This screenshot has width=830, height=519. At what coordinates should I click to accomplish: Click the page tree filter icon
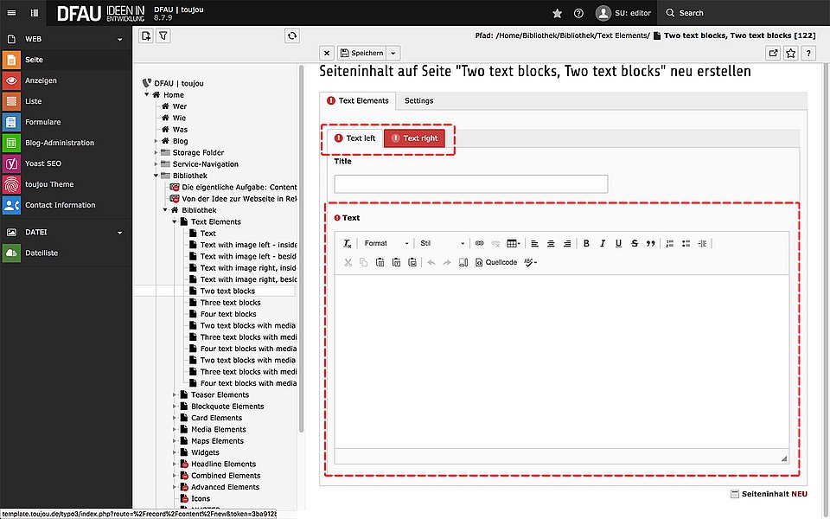click(163, 36)
